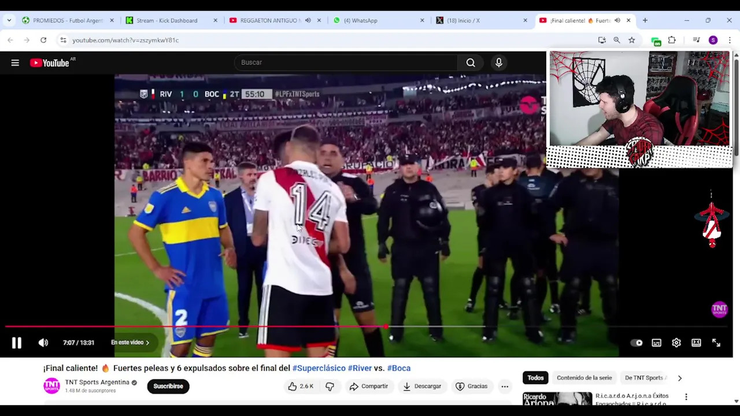The image size is (740, 416).
Task: Select 'Contenido de la serie' chip
Action: (x=584, y=378)
